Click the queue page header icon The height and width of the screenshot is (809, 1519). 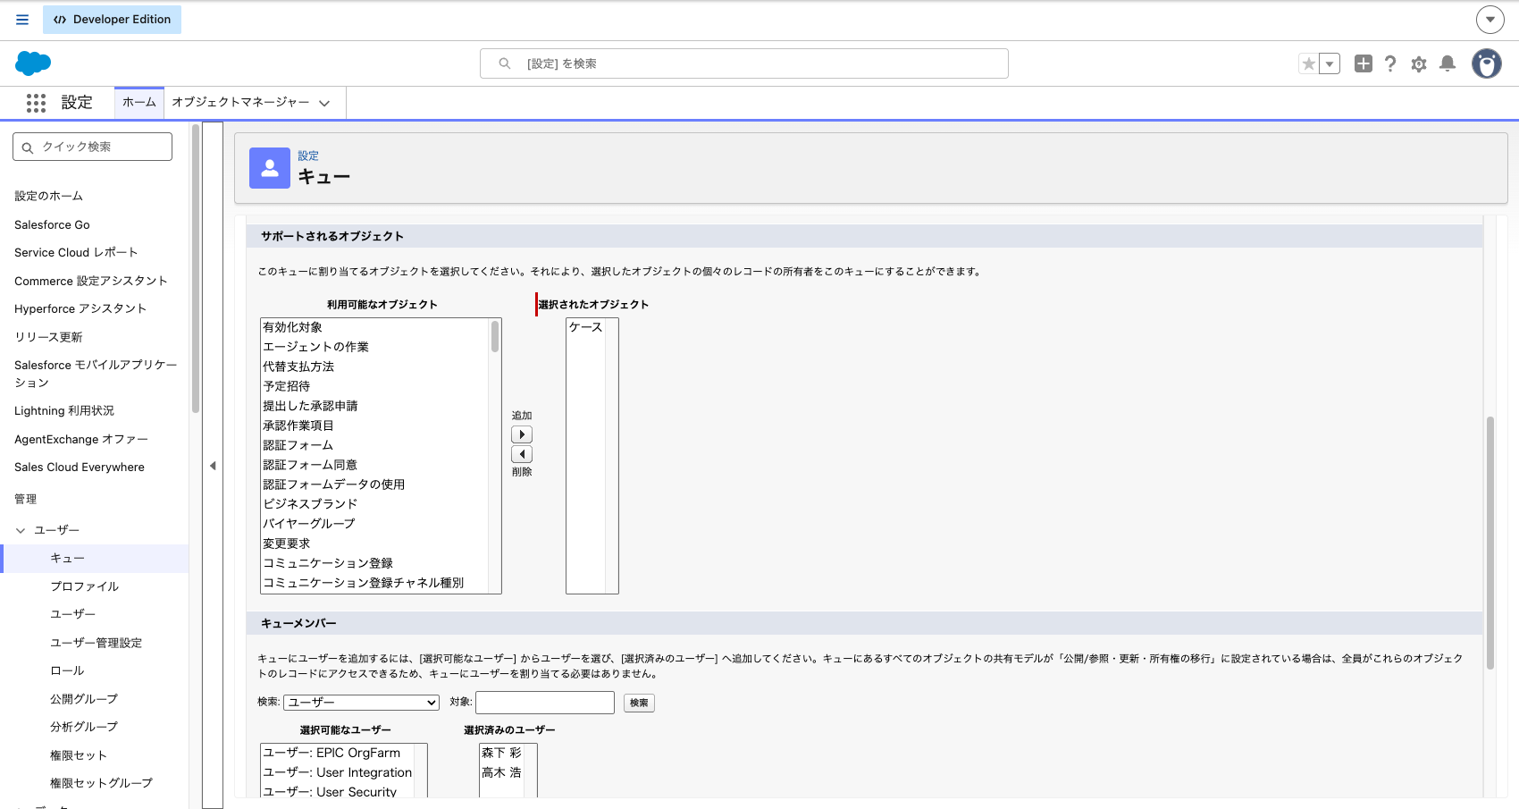(x=270, y=168)
